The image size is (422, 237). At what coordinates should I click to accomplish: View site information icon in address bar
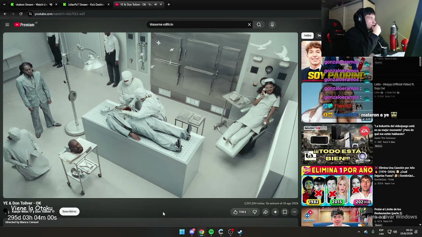tap(30, 14)
